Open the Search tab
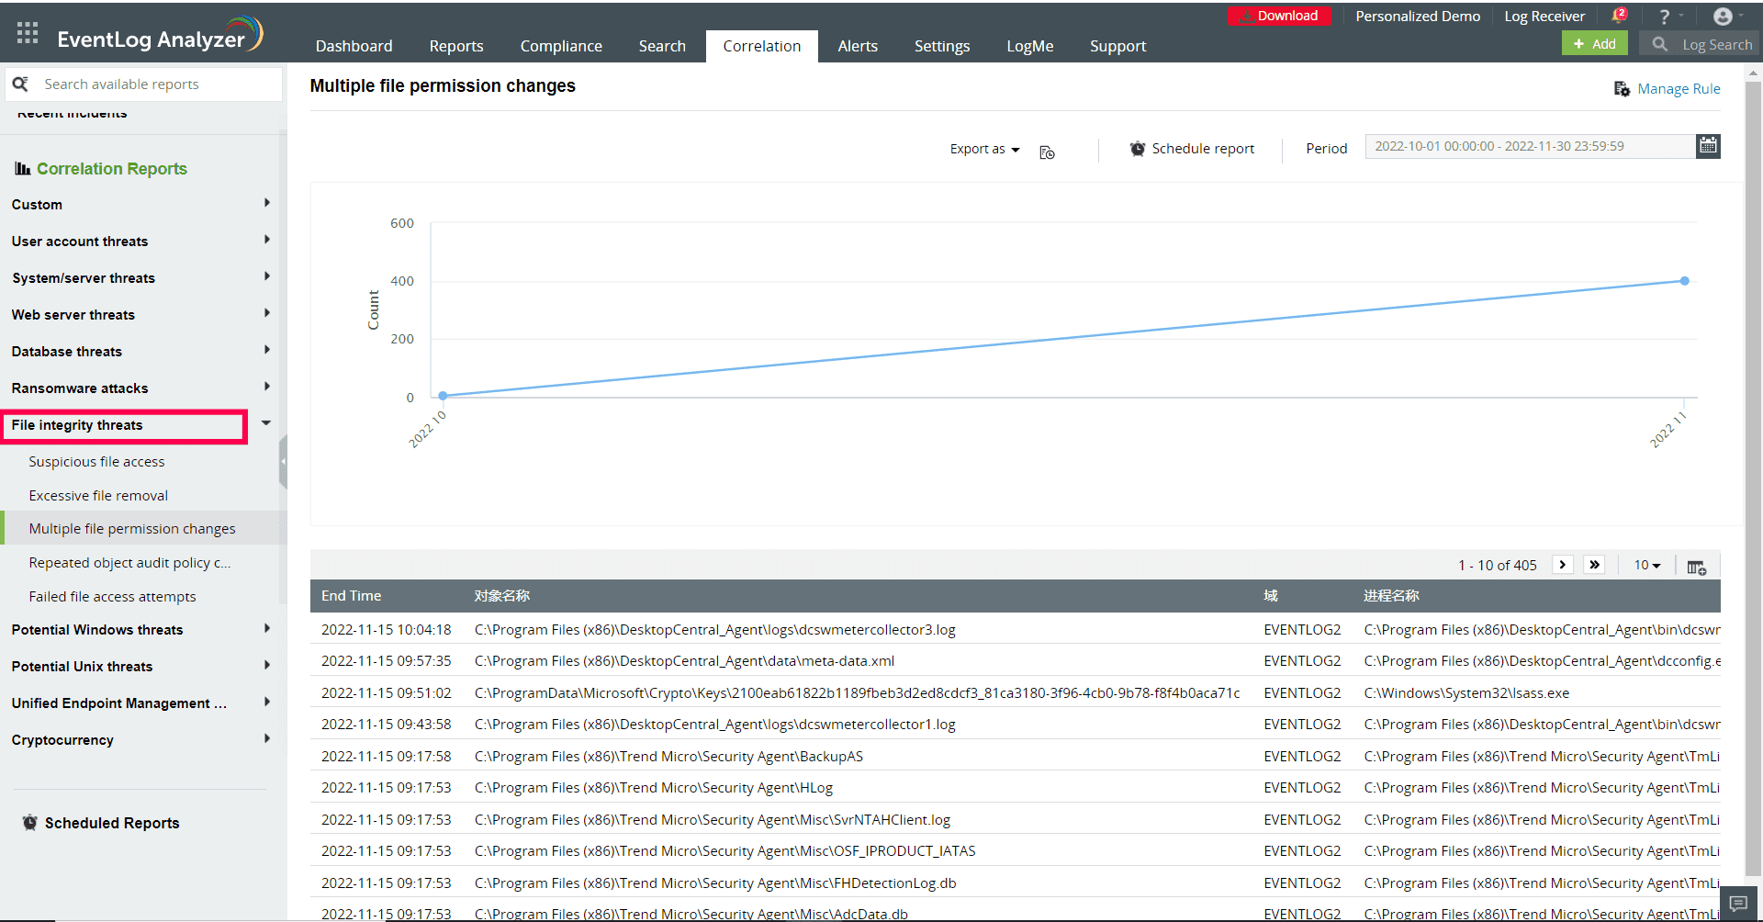1763x922 pixels. point(662,46)
